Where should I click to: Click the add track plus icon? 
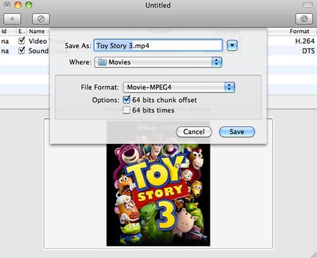(12, 19)
